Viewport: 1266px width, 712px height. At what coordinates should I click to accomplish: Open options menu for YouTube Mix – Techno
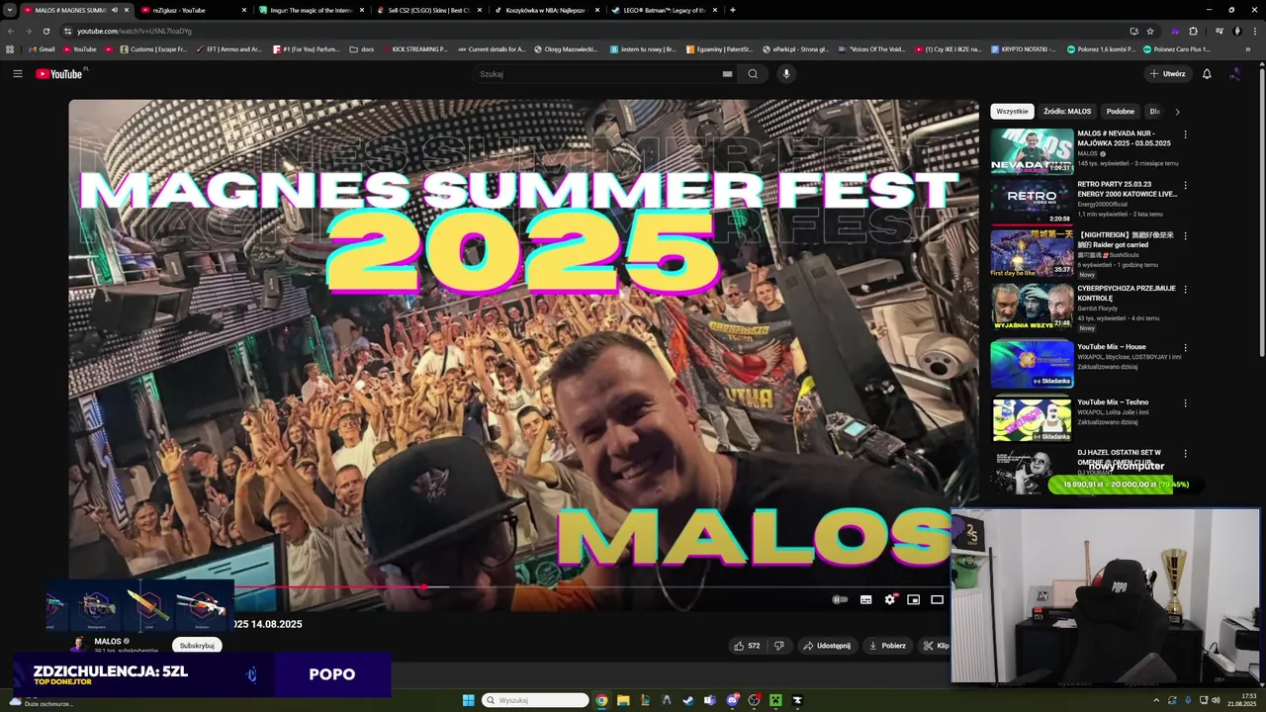pyautogui.click(x=1186, y=402)
